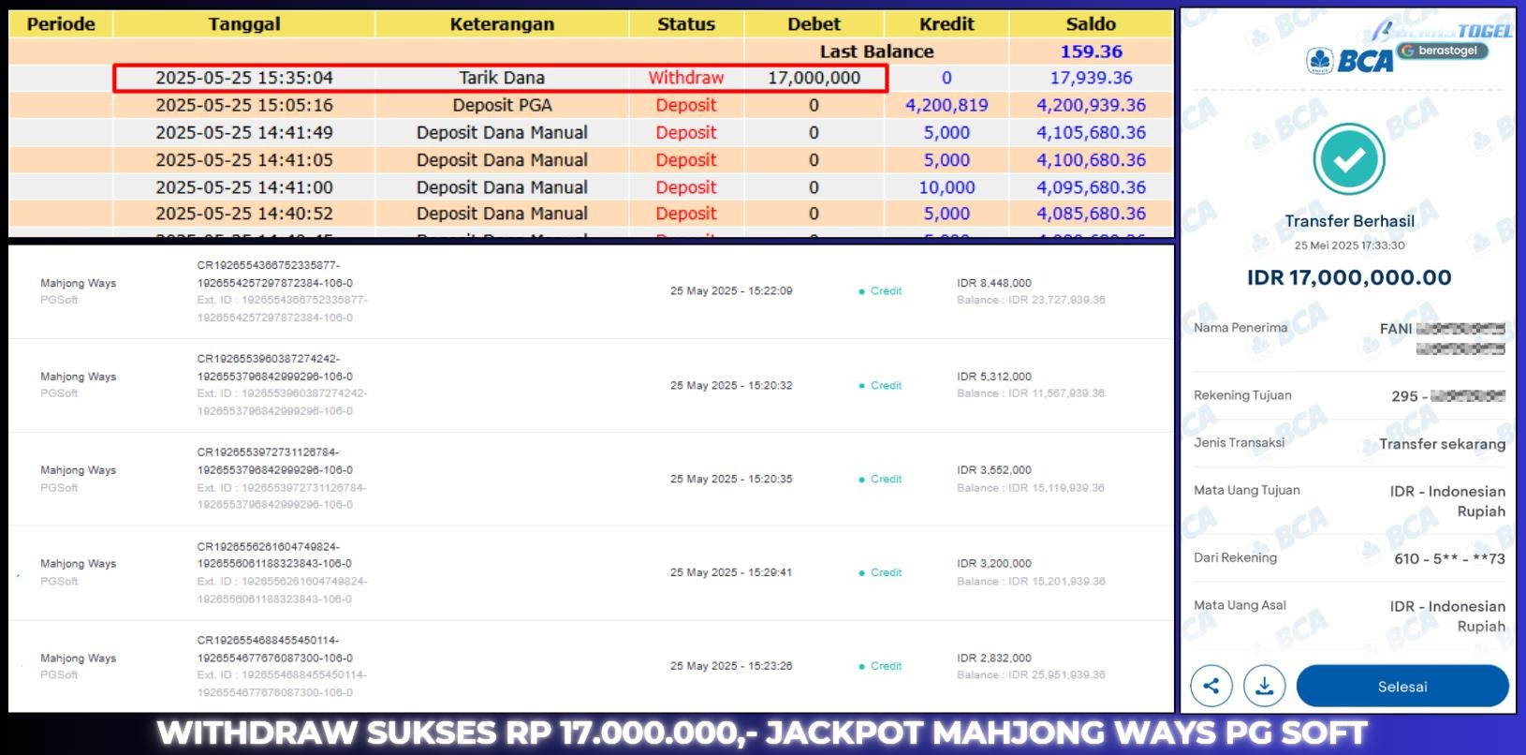This screenshot has width=1526, height=755.
Task: Click the Tarik Dana description cell
Action: click(x=502, y=78)
